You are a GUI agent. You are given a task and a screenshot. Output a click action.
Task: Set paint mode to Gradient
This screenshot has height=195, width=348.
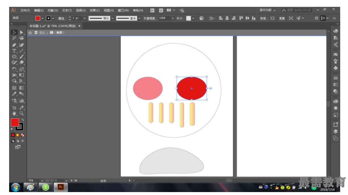click(x=18, y=135)
